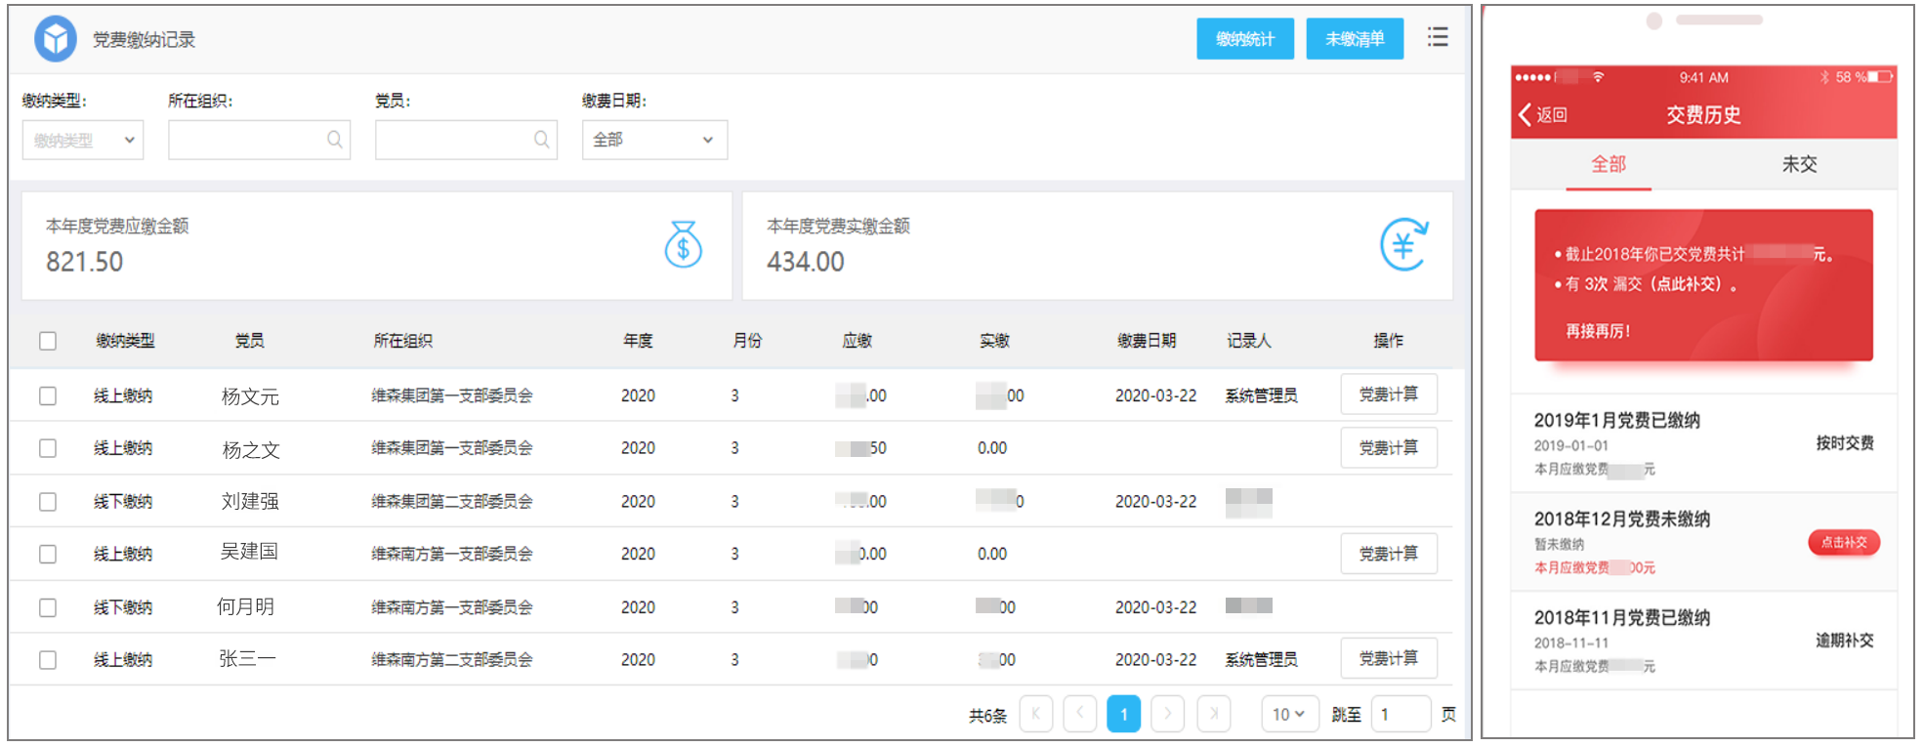Click 党费计算 for 张三一
The width and height of the screenshot is (1924, 747).
[1389, 659]
